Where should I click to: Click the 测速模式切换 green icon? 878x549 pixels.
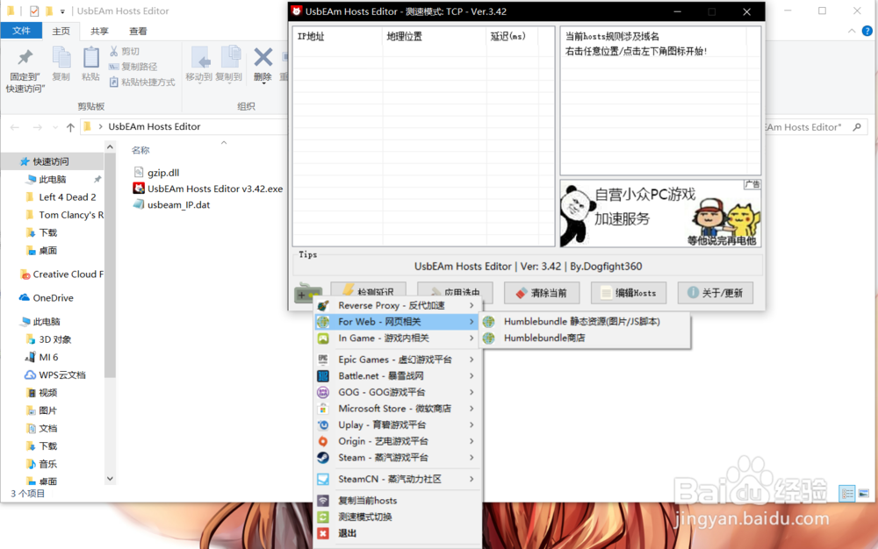click(323, 517)
